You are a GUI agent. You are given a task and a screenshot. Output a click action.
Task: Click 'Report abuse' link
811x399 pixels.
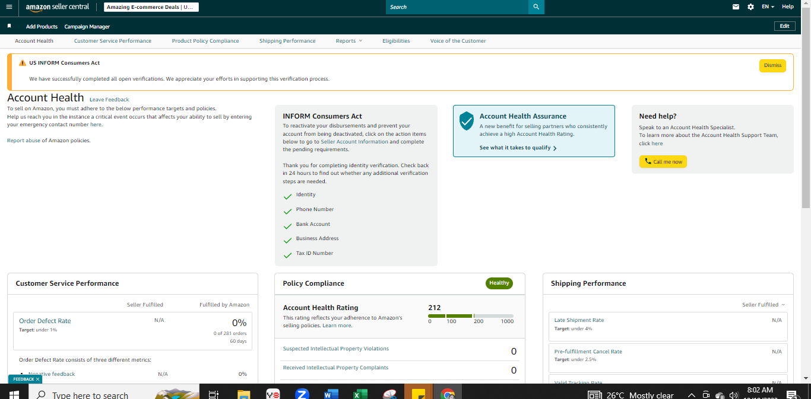[x=23, y=141]
